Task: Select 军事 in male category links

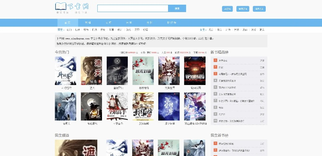Action: click(x=111, y=30)
